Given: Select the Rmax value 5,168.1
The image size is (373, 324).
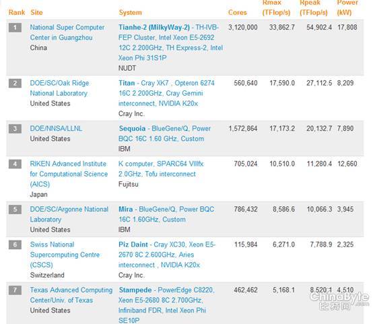Looking at the screenshot, I should [284, 290].
